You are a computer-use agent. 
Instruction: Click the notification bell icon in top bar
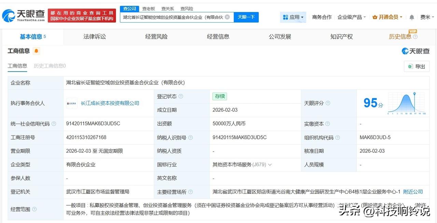411,17
